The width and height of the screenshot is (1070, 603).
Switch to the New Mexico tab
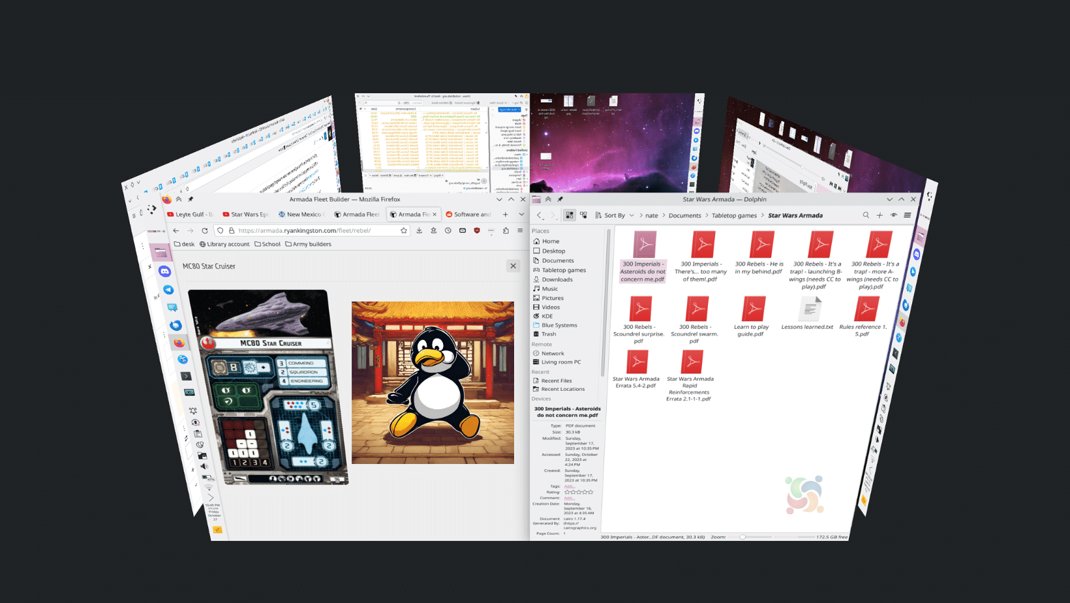(x=301, y=214)
